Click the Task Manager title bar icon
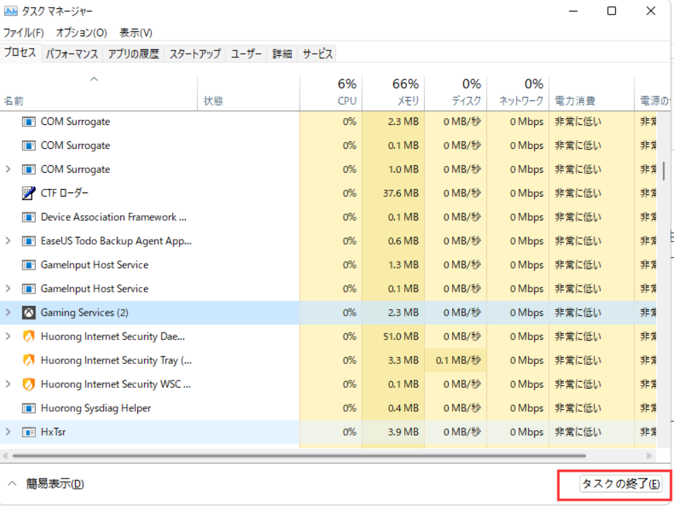The width and height of the screenshot is (674, 510). tap(11, 12)
